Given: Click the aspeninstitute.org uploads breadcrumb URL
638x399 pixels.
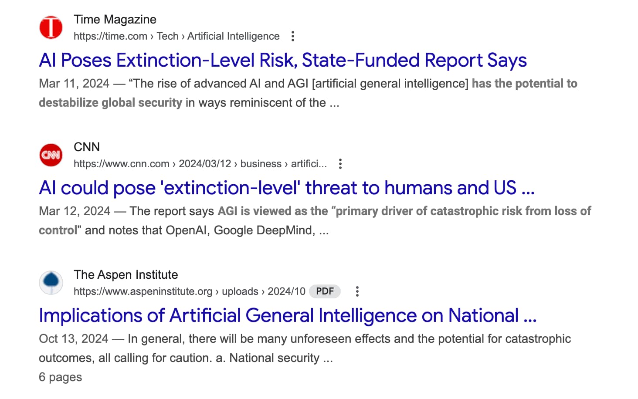Looking at the screenshot, I should tap(189, 291).
